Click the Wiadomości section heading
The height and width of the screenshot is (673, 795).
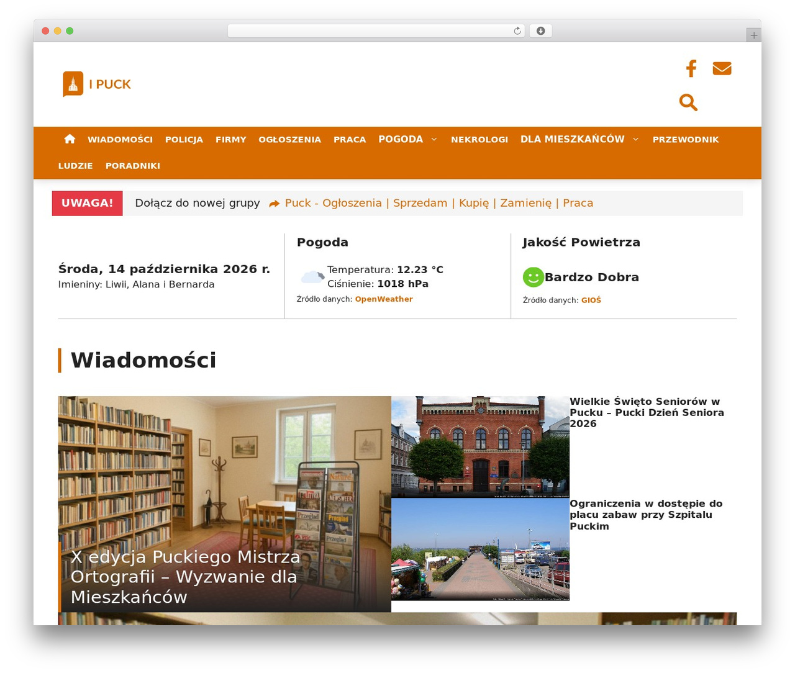point(143,361)
